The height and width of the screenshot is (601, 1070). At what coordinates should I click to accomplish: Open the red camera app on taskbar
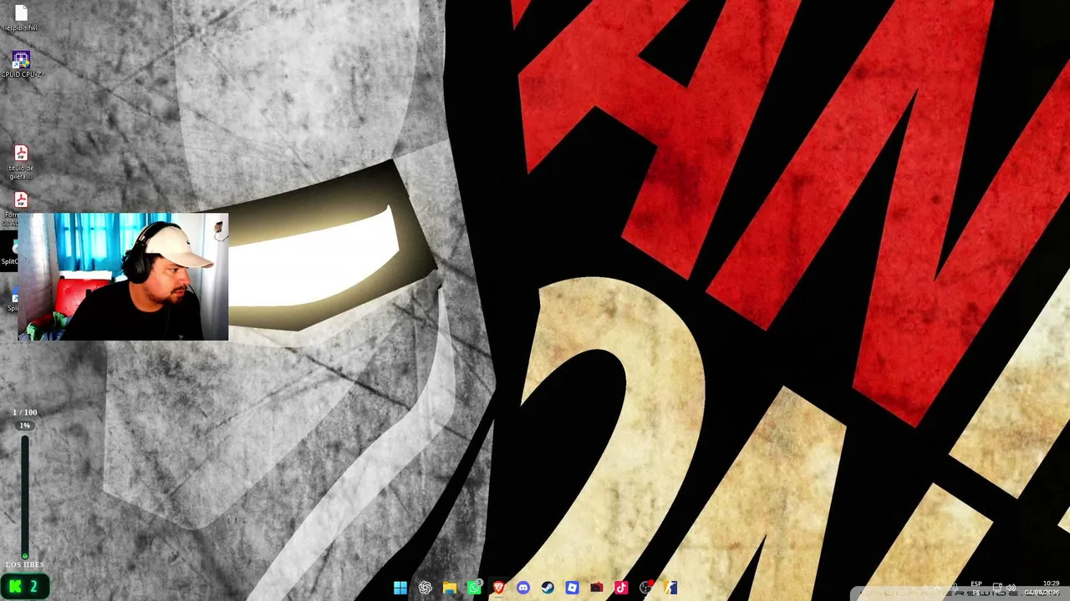click(x=597, y=588)
